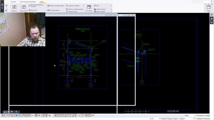
Task: Switch to Проставление размеров ribbon tab
Action: (x=28, y=2)
